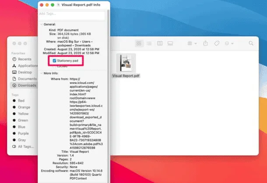
Task: Switch Finder to icon view
Action: click(x=139, y=43)
